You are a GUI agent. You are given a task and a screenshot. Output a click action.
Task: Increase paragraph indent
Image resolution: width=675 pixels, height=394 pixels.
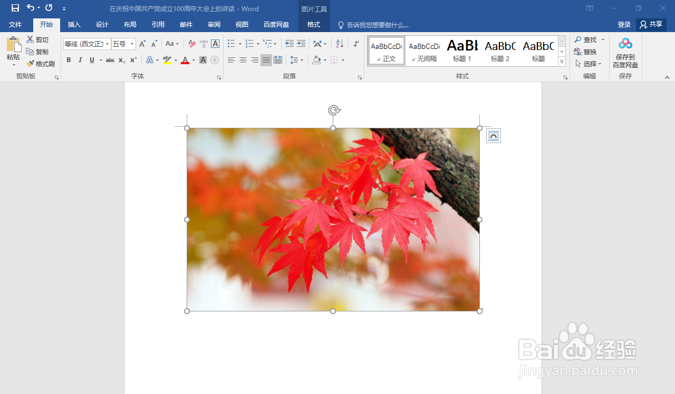pyautogui.click(x=301, y=44)
